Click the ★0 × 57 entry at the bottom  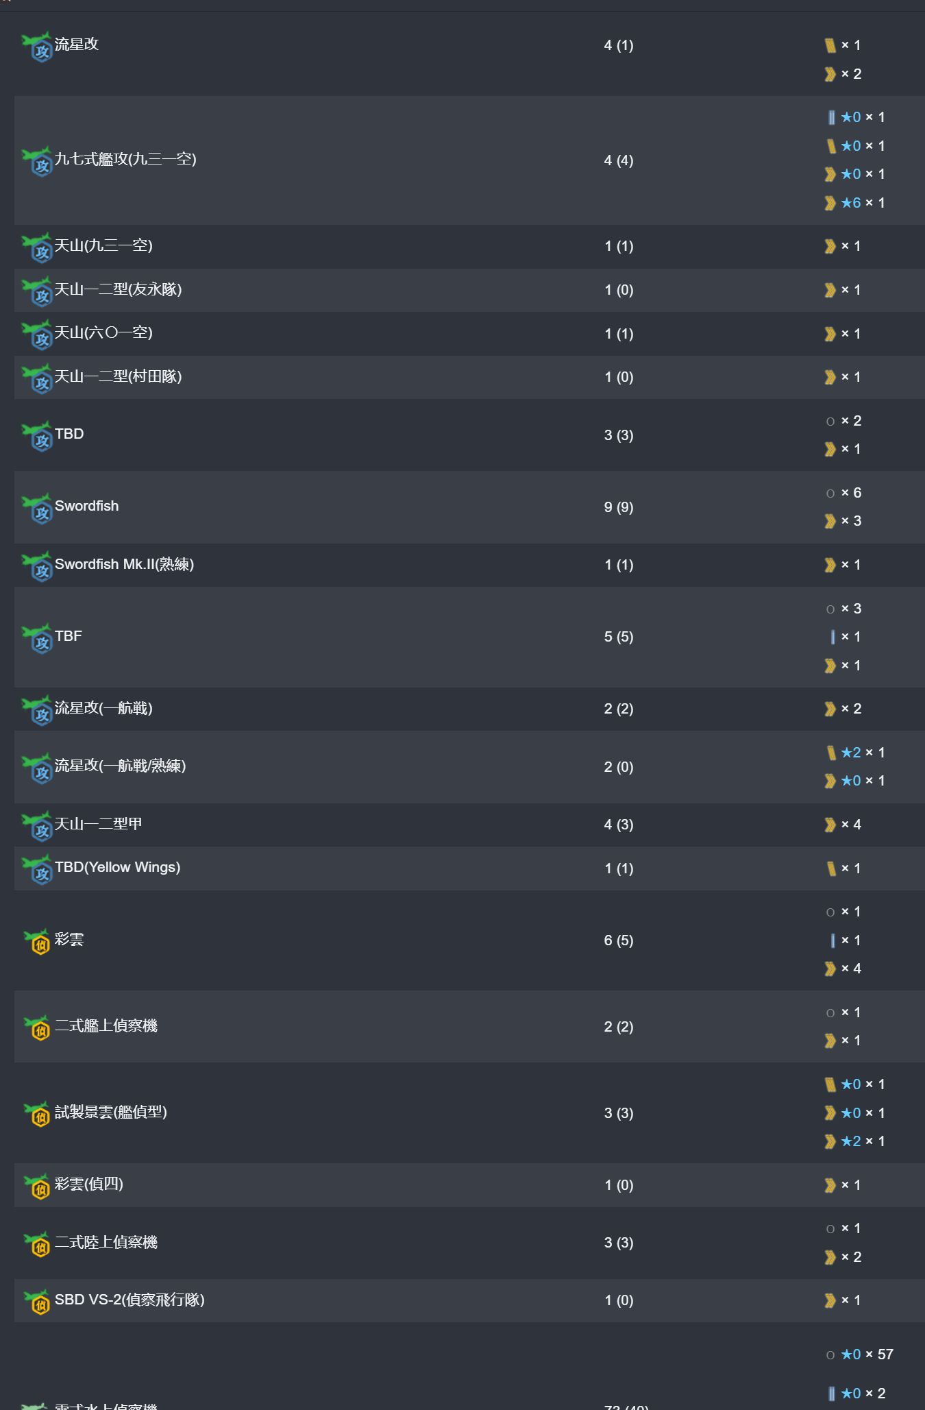[867, 1354]
